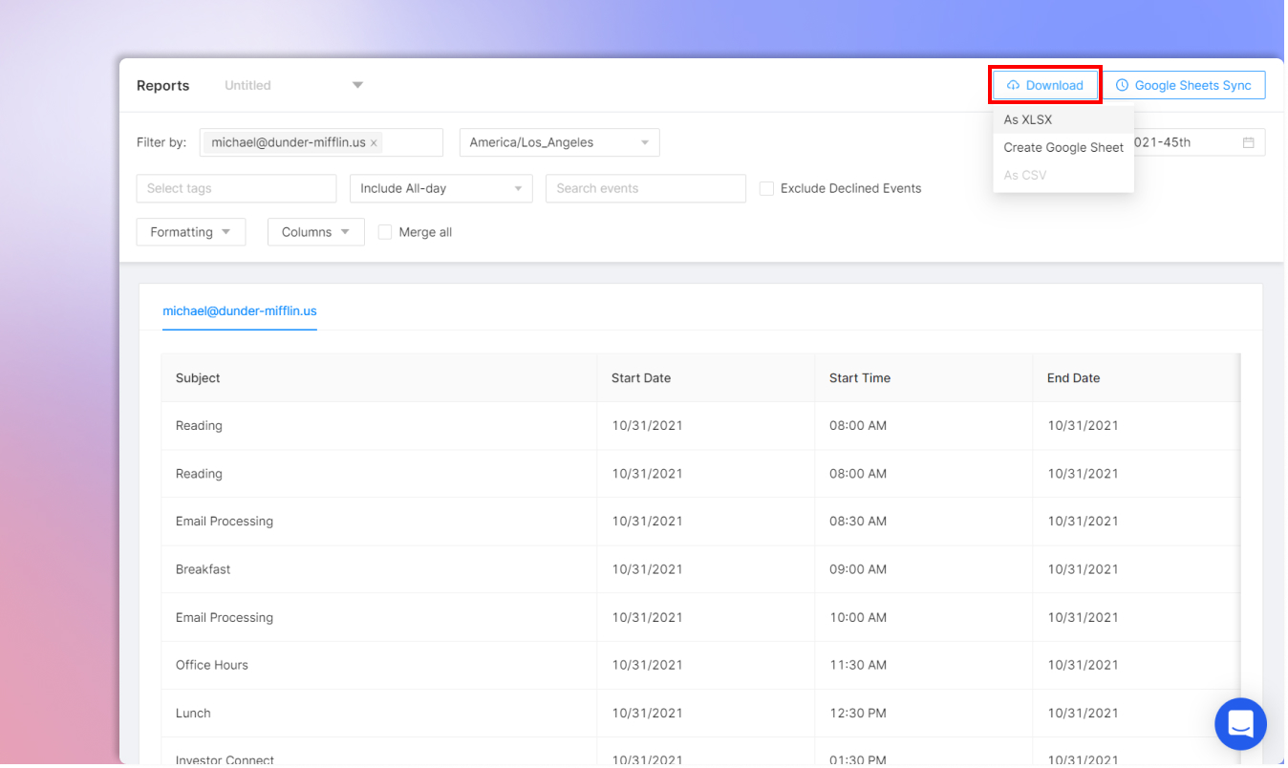Check the Merge all option
The height and width of the screenshot is (768, 1288).
pos(385,231)
